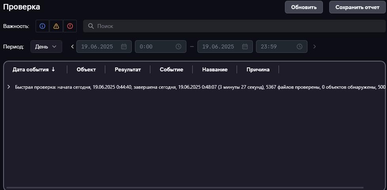Focus the Поиск search input field

click(234, 26)
